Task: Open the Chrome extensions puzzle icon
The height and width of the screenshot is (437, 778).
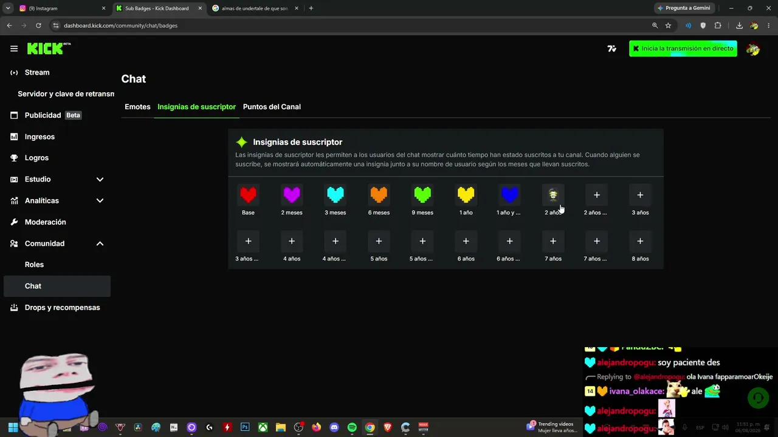Action: (718, 25)
